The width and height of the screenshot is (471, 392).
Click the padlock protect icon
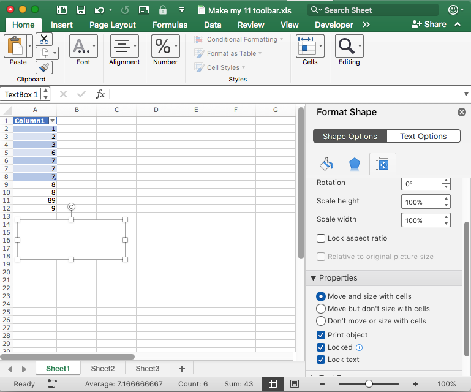click(163, 10)
